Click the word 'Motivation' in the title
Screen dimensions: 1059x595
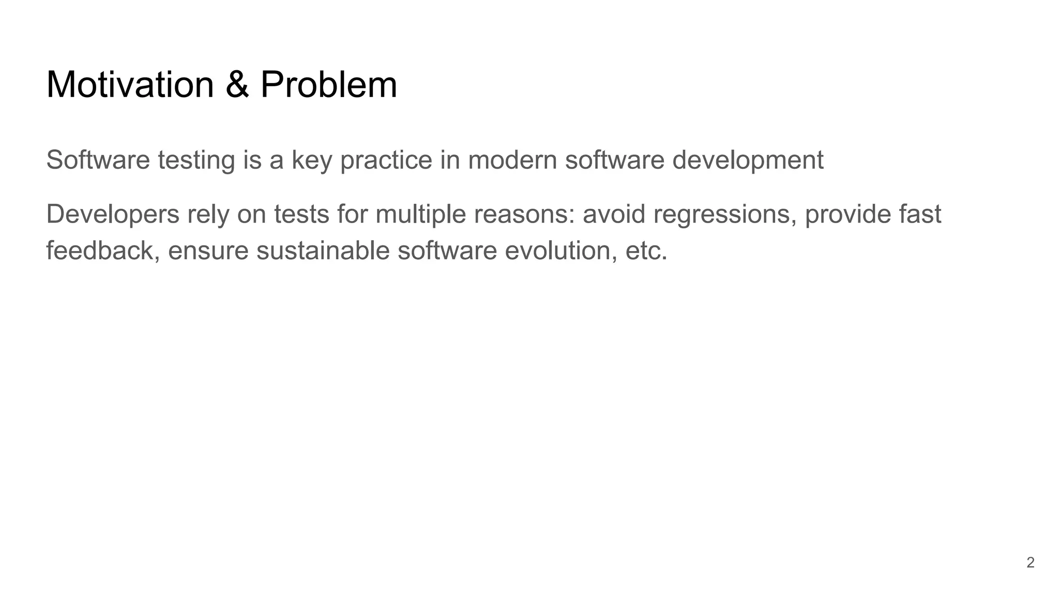130,85
